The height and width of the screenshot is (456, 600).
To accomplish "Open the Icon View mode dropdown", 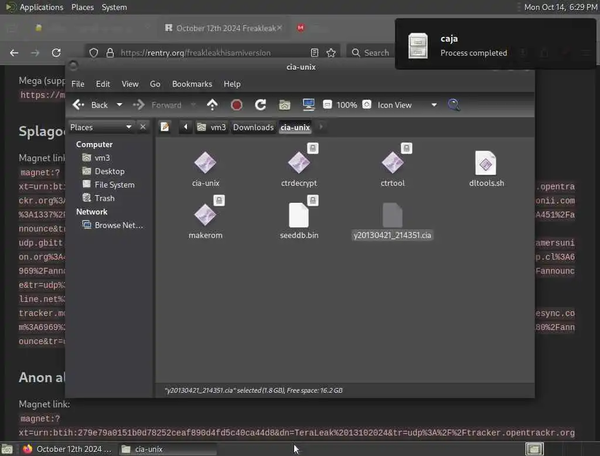I will click(x=407, y=105).
